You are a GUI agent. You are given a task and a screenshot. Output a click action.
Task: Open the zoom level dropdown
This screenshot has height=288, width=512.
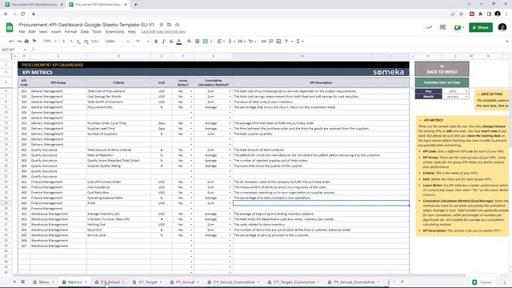(50, 42)
